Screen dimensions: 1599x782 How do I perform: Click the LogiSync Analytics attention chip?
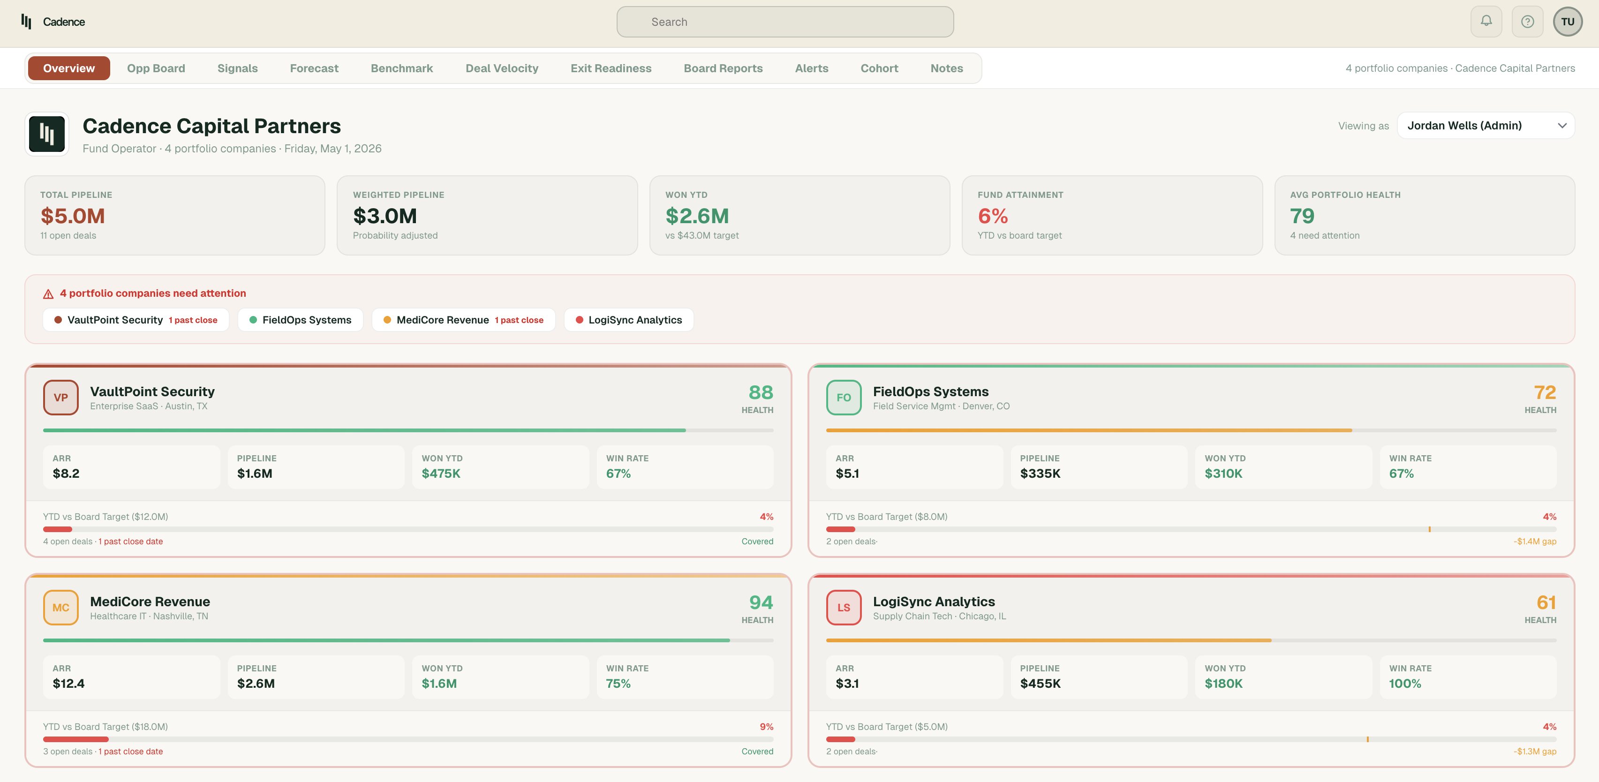[629, 320]
